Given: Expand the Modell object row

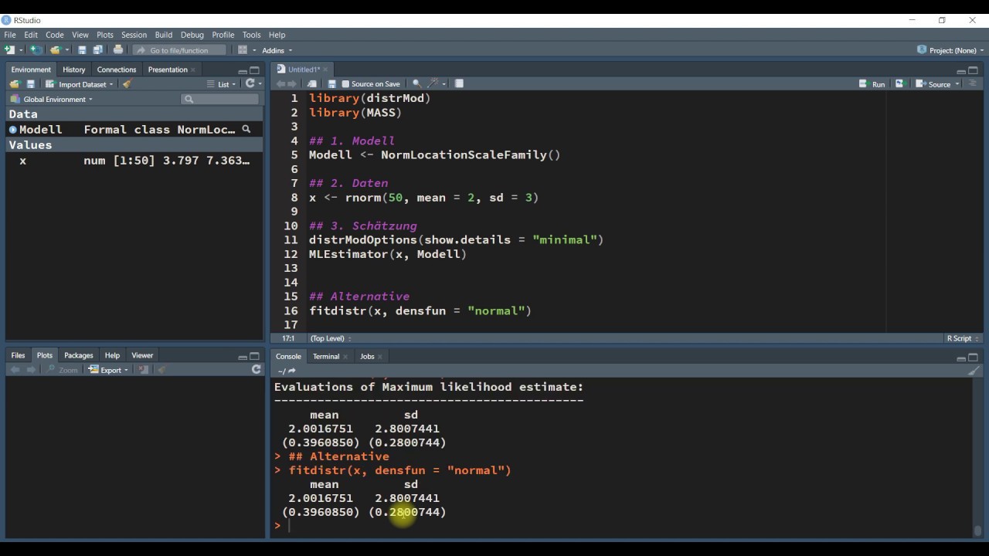Looking at the screenshot, I should (12, 130).
